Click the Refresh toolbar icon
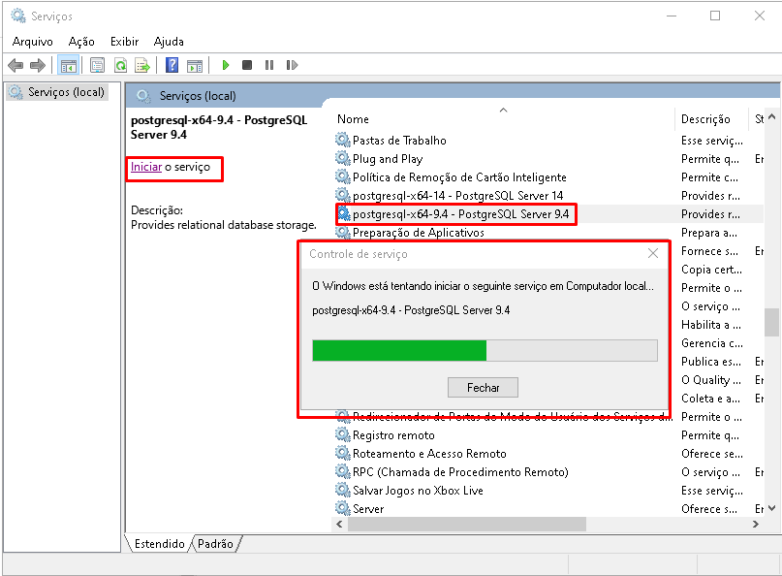This screenshot has height=576, width=782. pos(120,65)
